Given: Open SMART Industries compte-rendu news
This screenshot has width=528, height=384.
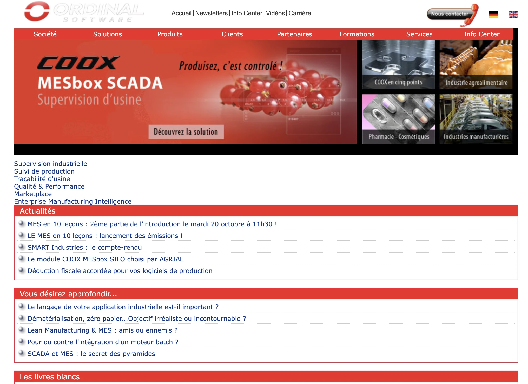Looking at the screenshot, I should pyautogui.click(x=85, y=248).
